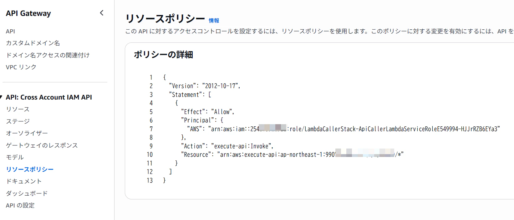This screenshot has width=514, height=220.
Task: Click the "Resource" execute-api ARN line
Action: pyautogui.click(x=292, y=154)
